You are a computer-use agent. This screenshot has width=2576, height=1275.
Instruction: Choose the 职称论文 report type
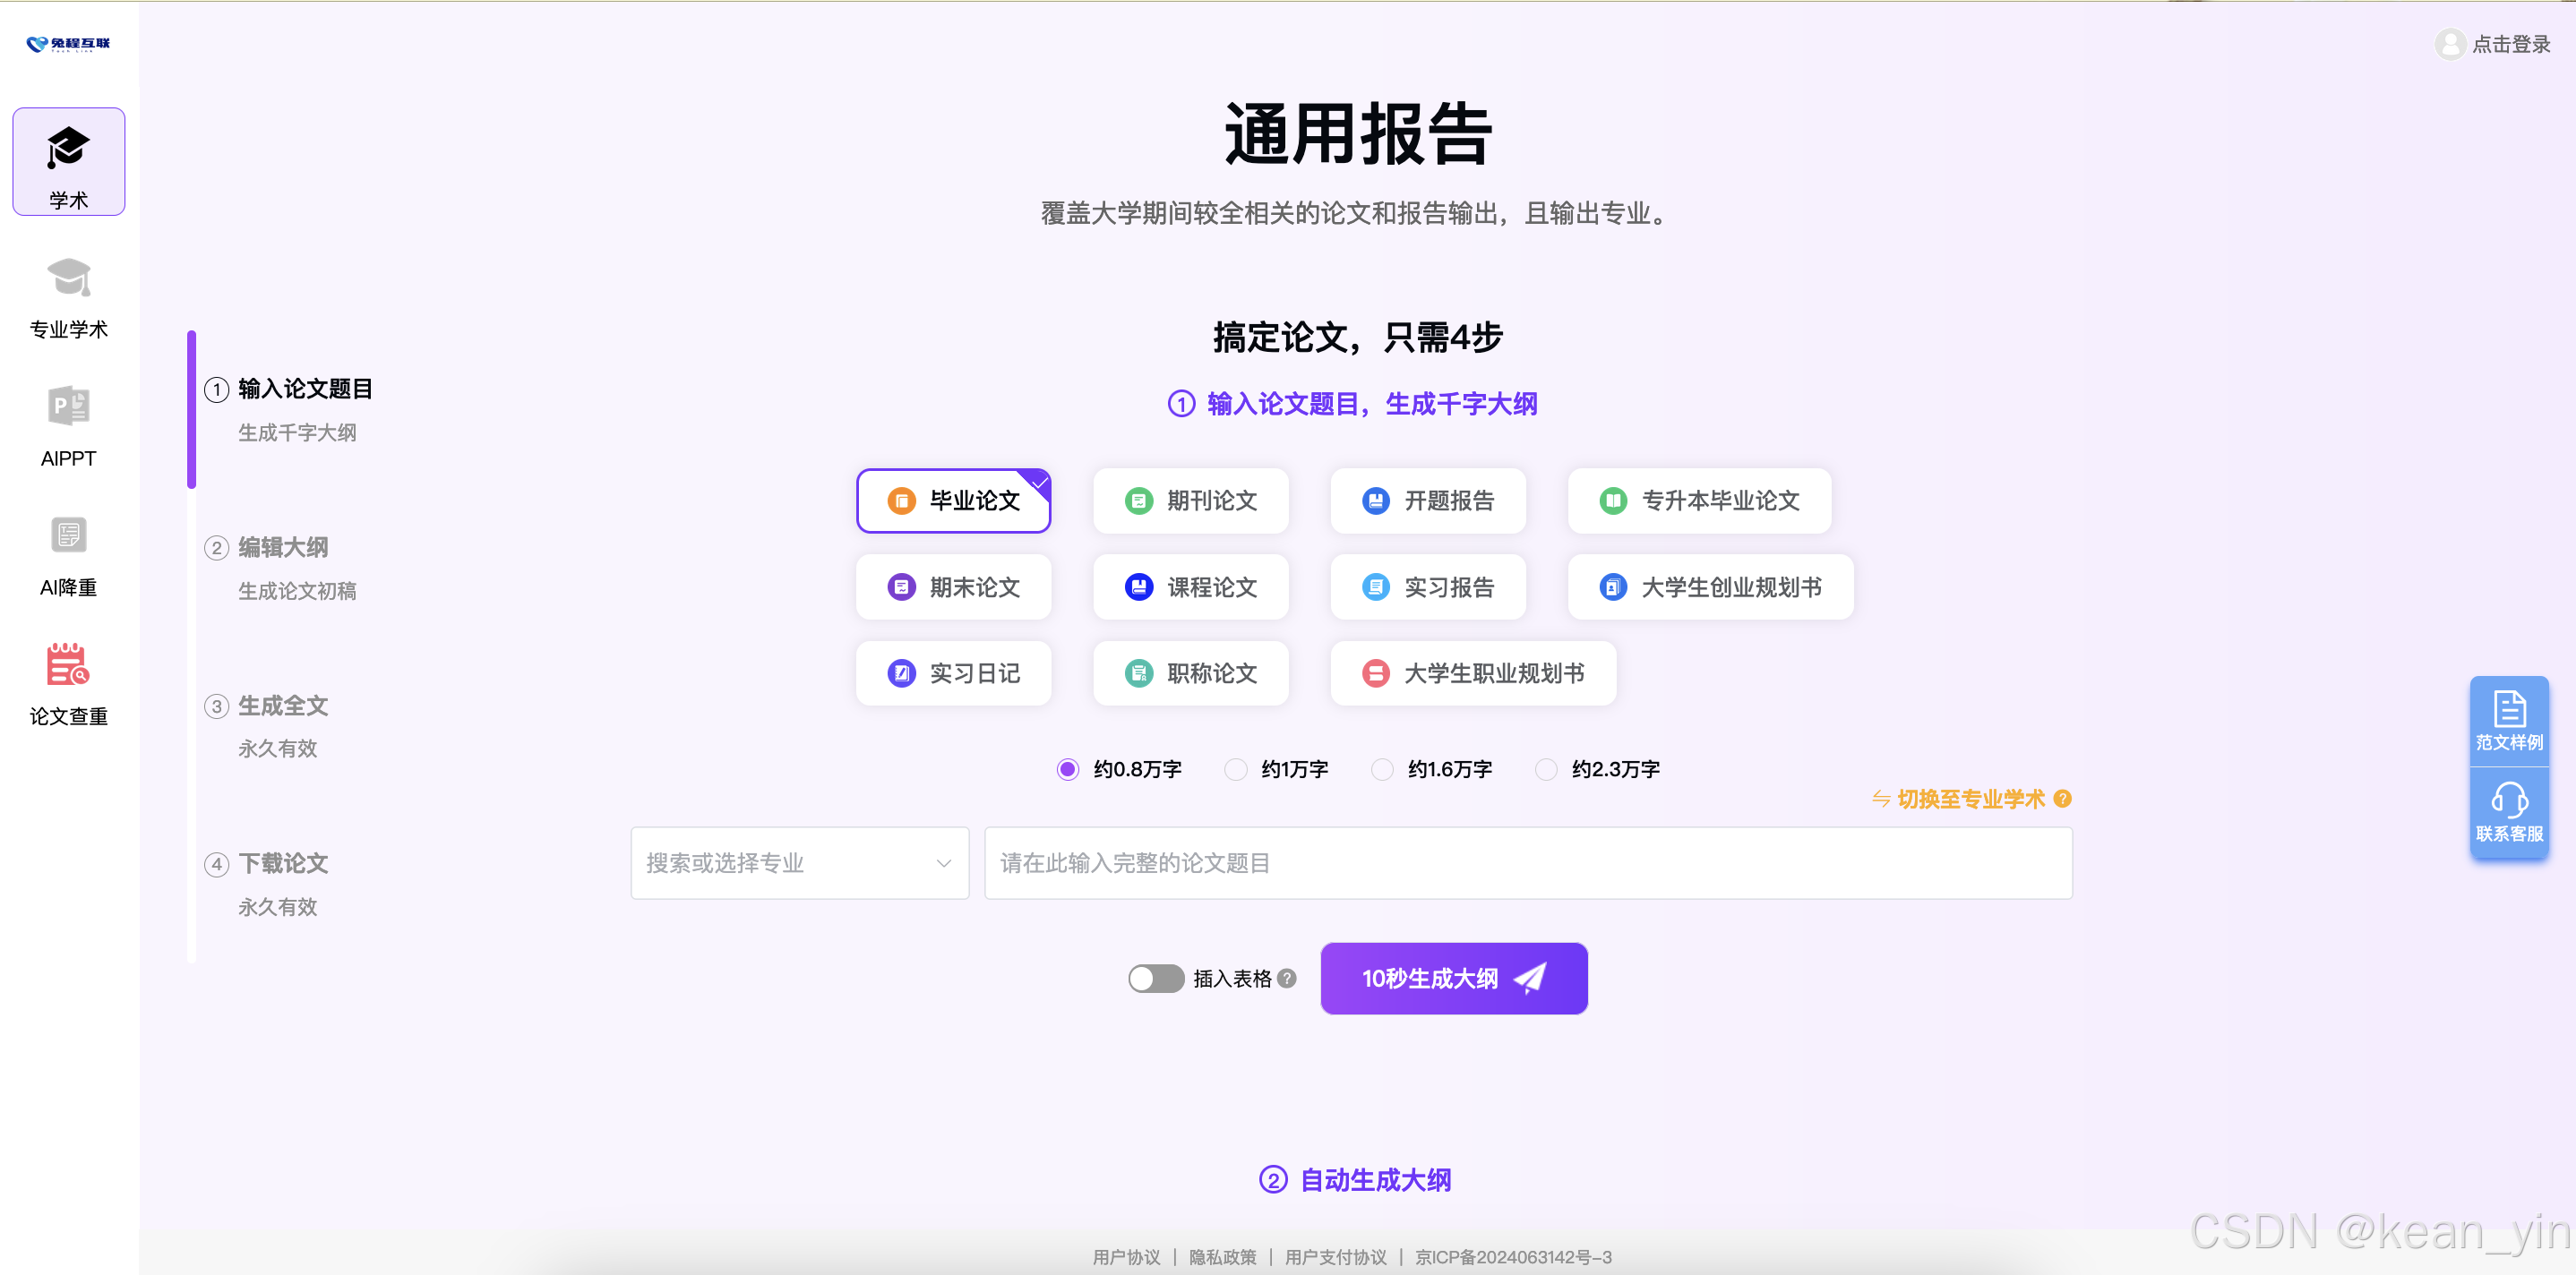pyautogui.click(x=1191, y=674)
